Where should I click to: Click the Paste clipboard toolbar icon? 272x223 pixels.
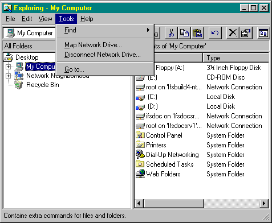point(197,33)
